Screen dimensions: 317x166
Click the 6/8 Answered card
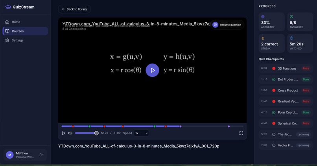coord(300,22)
